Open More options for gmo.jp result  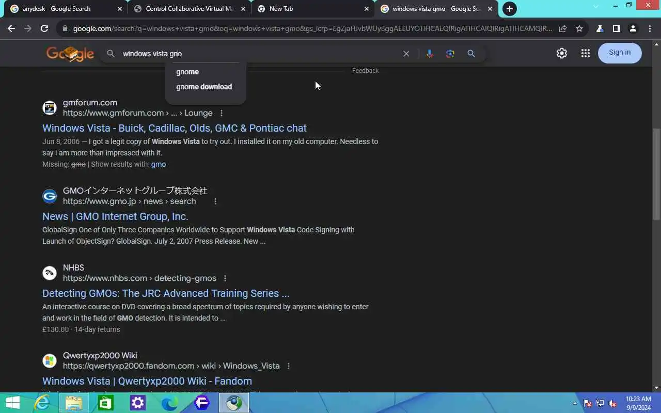pyautogui.click(x=215, y=201)
